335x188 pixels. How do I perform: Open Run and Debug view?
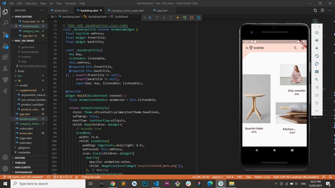pos(5,46)
